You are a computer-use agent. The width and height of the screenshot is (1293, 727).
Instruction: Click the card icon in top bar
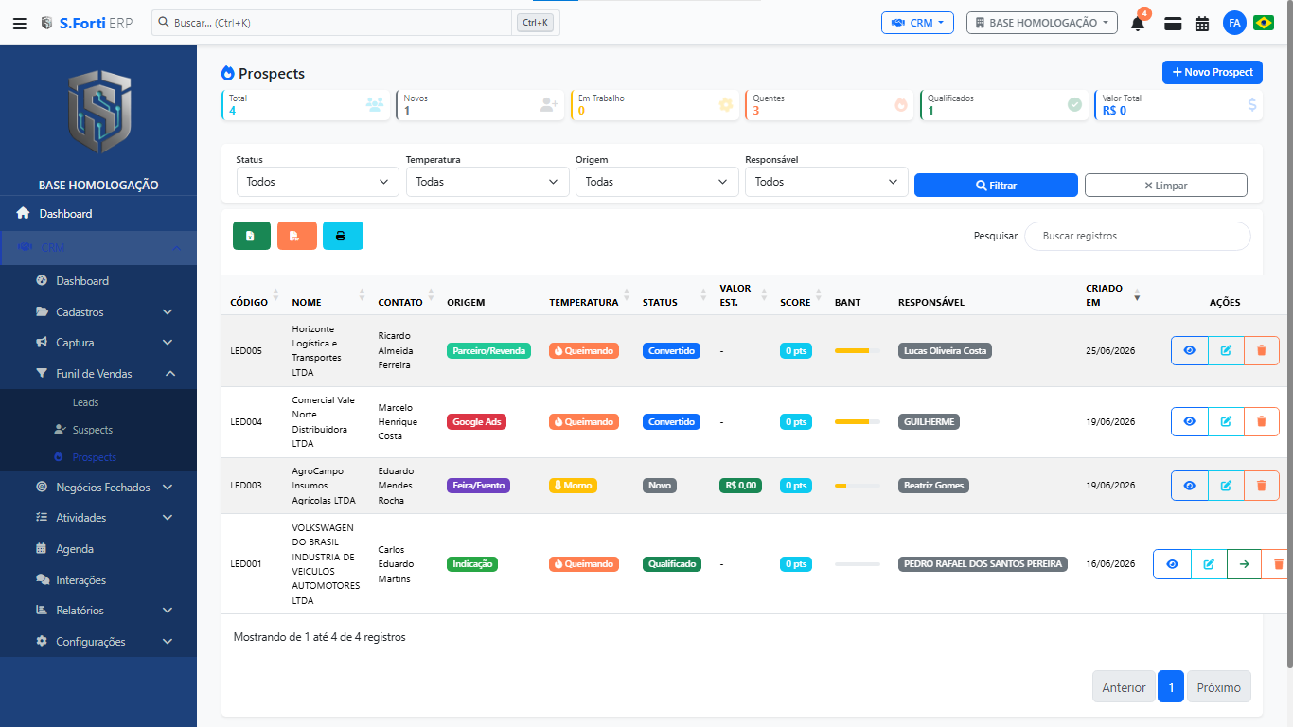pyautogui.click(x=1173, y=24)
